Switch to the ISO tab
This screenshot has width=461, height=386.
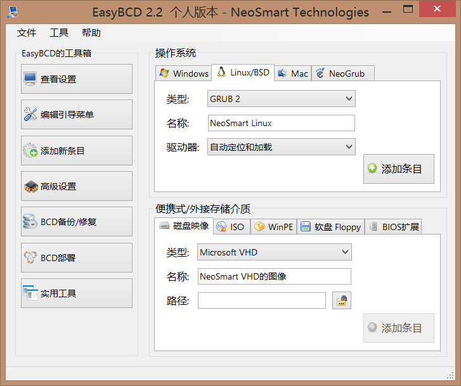(x=232, y=227)
